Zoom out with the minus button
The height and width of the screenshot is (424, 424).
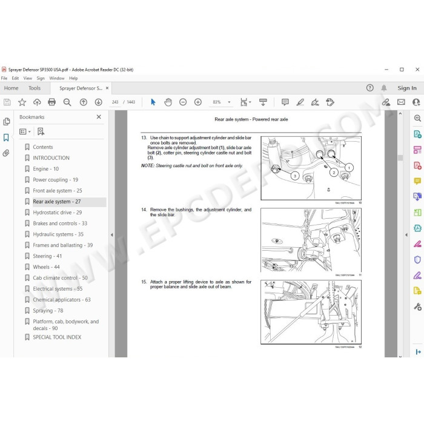tap(183, 102)
